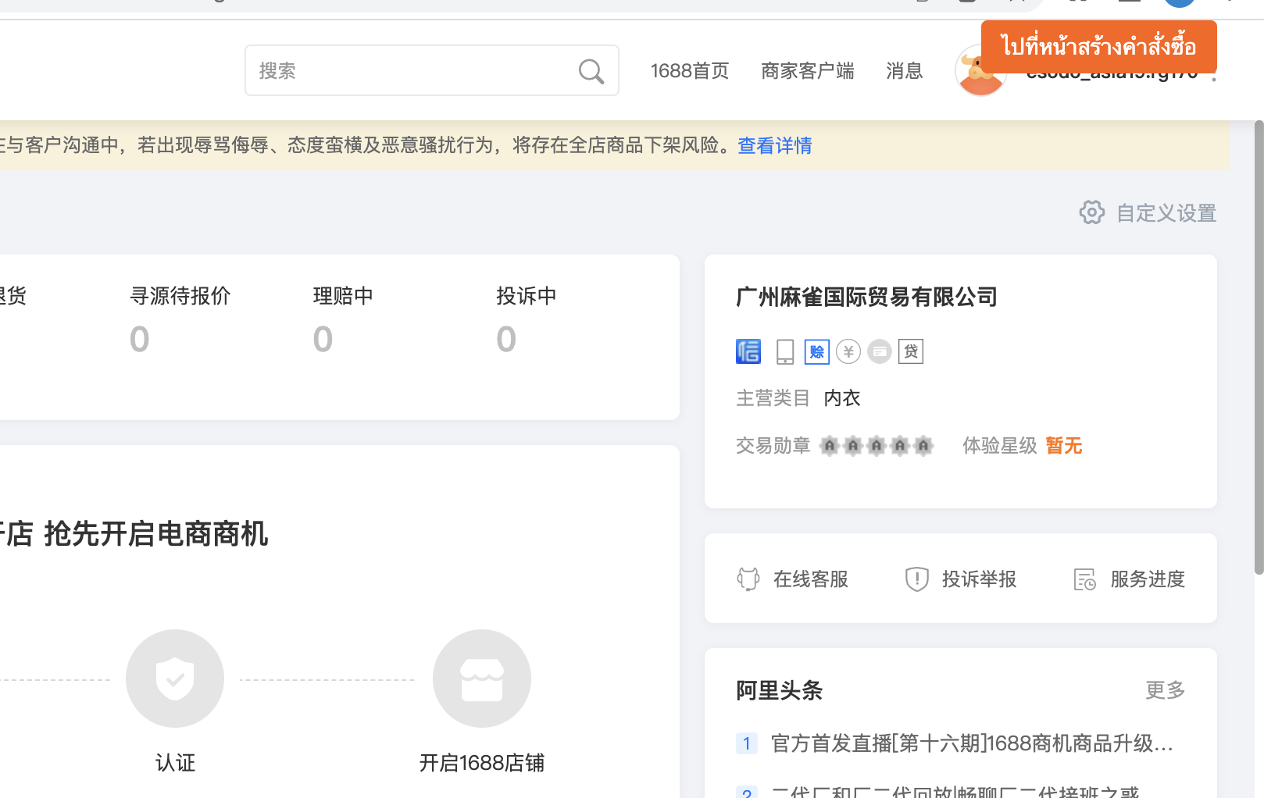The image size is (1264, 798).
Task: Click the grey card circle badge icon
Action: point(880,351)
